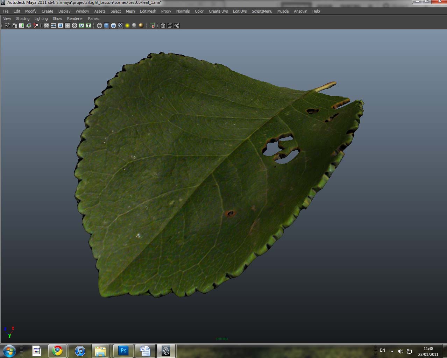Show hidden system tray icons arrow
This screenshot has width=447, height=358.
392,351
